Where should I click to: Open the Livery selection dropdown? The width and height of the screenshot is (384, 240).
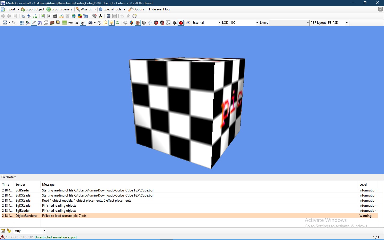click(x=307, y=23)
